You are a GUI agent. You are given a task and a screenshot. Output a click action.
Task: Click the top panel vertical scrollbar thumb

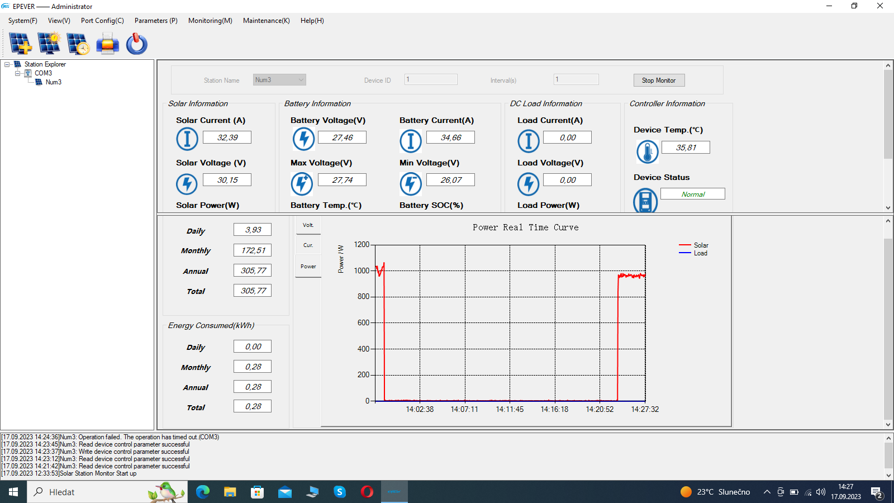click(x=888, y=114)
